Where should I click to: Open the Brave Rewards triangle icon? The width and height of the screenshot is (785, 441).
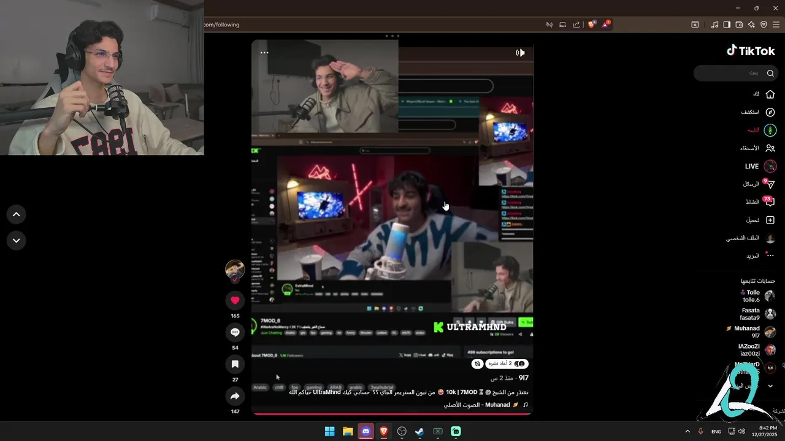pyautogui.click(x=606, y=24)
